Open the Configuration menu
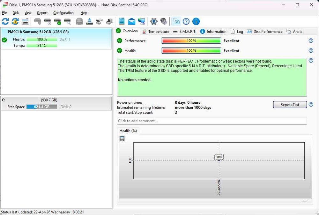The width and height of the screenshot is (319, 215). (63, 13)
